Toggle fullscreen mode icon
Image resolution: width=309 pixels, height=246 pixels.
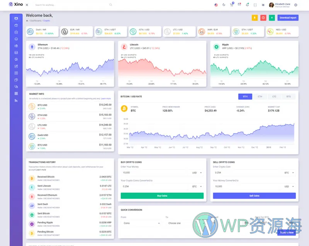coord(255,5)
